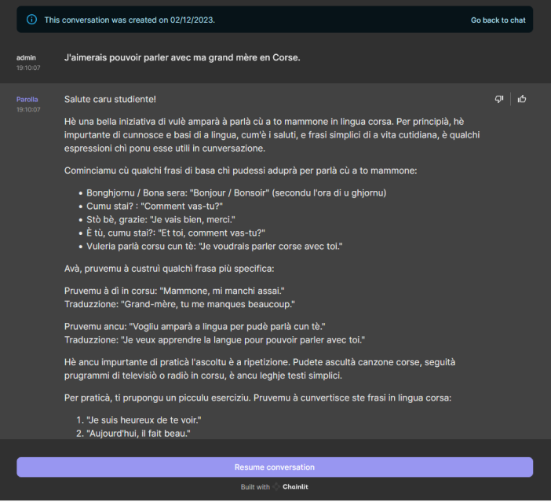
Task: Open the Chainlit link in footer
Action: coord(295,486)
